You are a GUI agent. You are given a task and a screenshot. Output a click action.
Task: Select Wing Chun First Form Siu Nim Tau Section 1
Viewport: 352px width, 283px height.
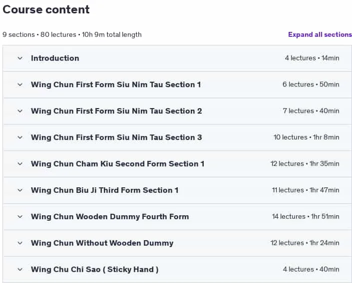[x=116, y=85]
